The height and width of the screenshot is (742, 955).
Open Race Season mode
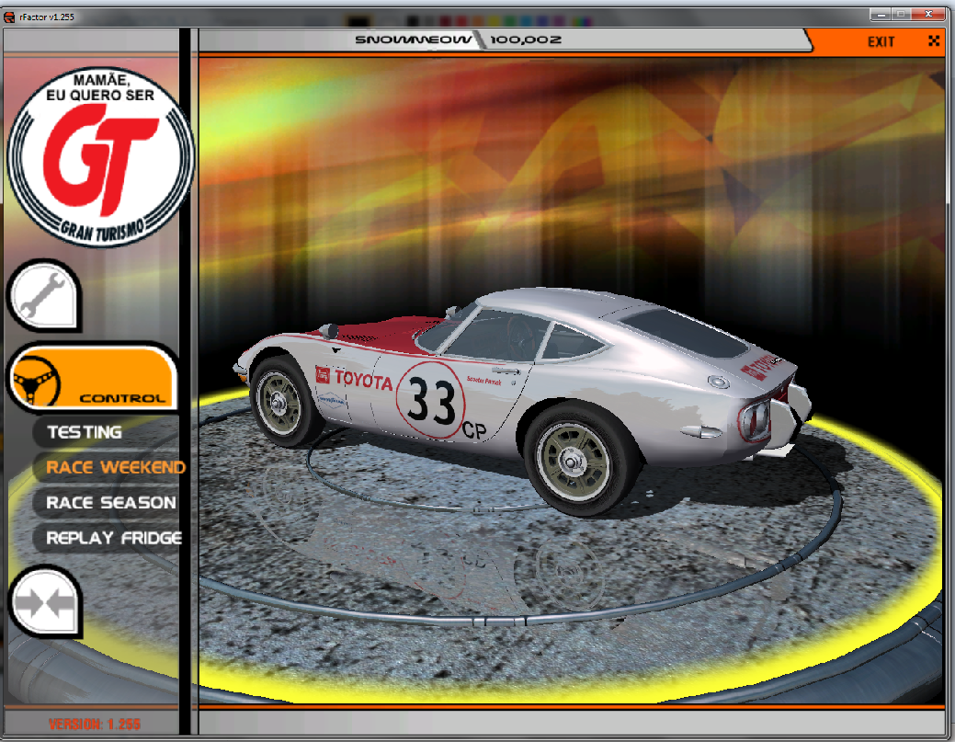tap(111, 503)
